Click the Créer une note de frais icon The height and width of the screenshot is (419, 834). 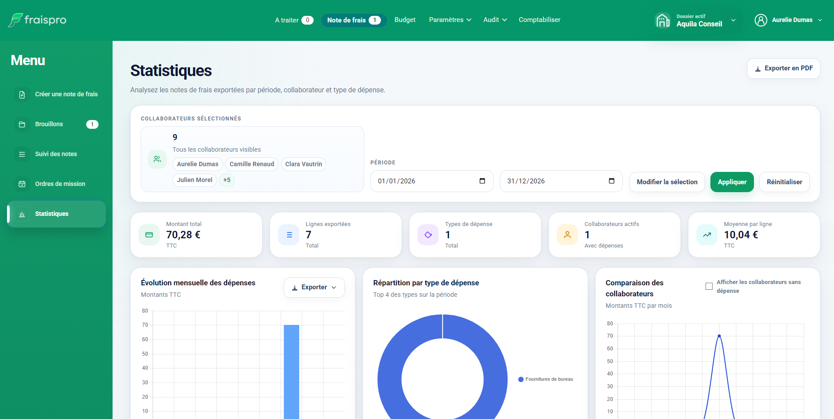[22, 95]
